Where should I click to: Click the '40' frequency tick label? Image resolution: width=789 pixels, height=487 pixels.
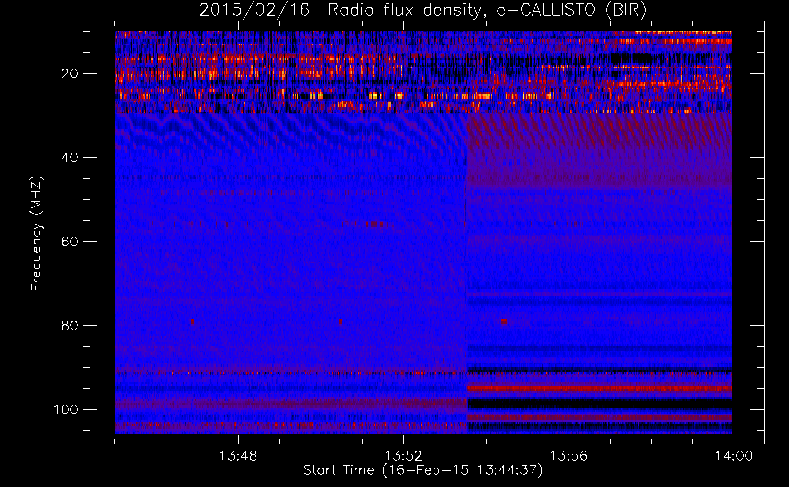click(x=70, y=158)
